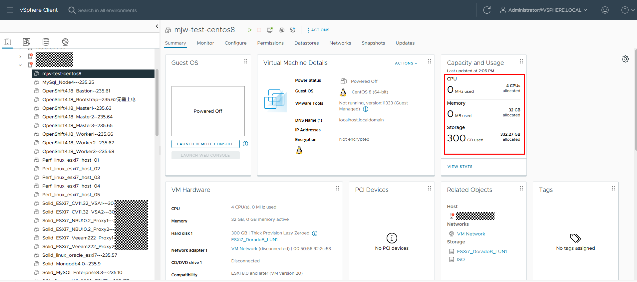Open the ACTIONS menu beside VM title

click(318, 30)
